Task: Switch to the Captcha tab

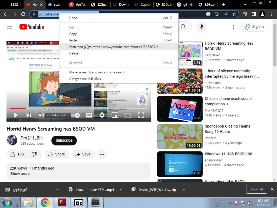Action: coord(143,5)
